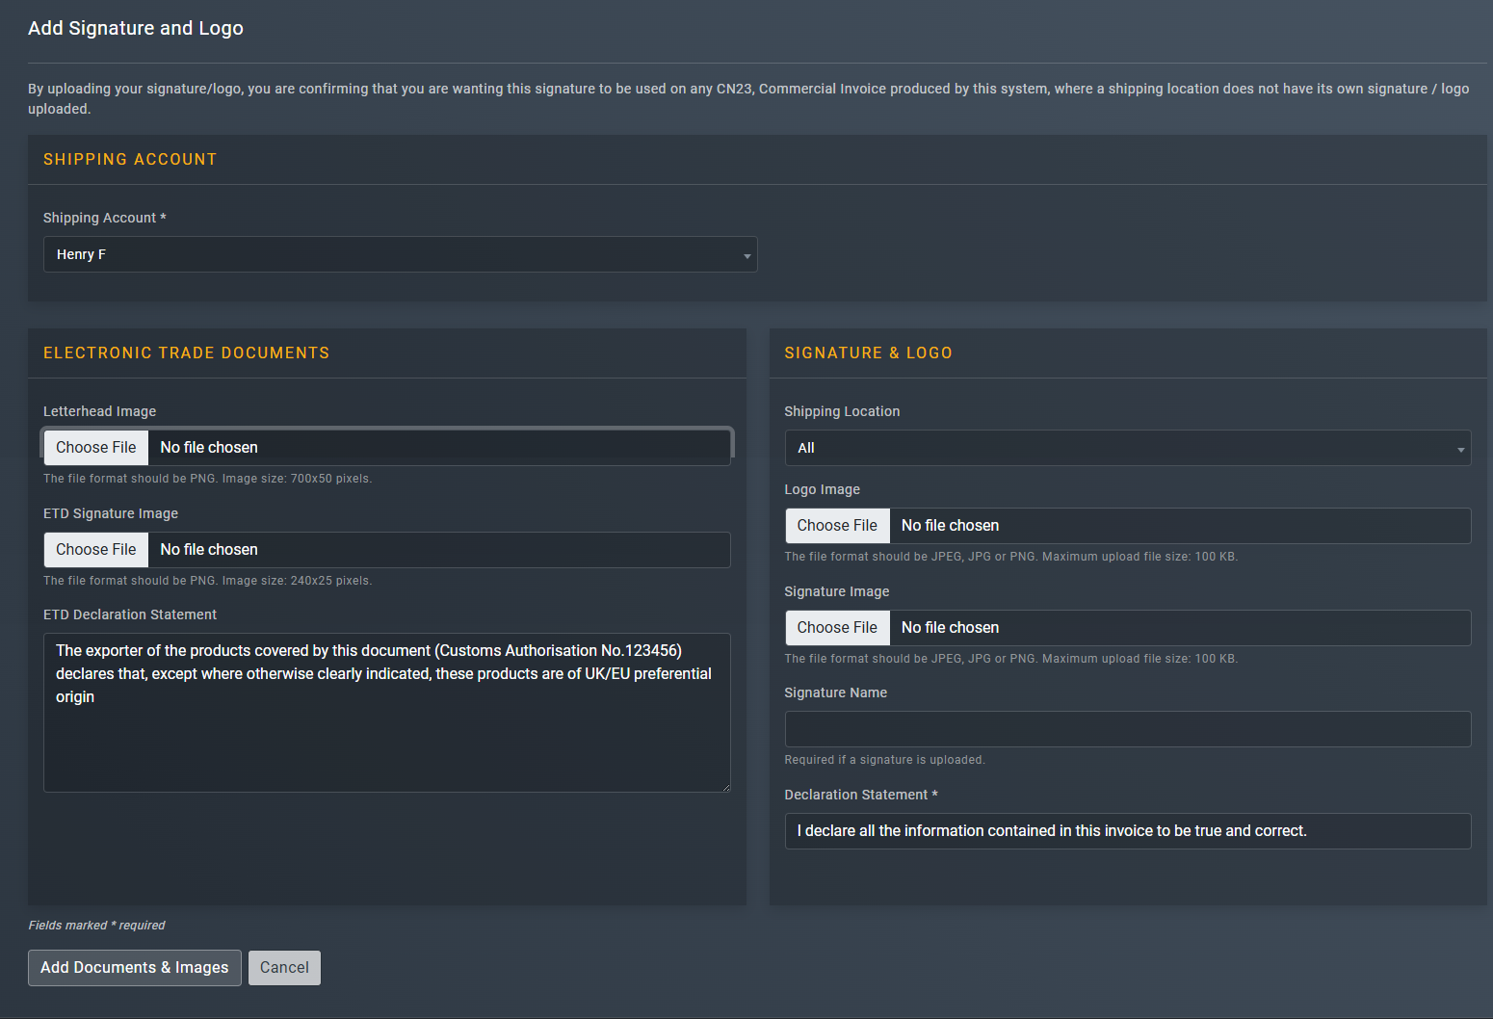Image resolution: width=1493 pixels, height=1019 pixels.
Task: Click the Signature Image 100 KB size hint
Action: pos(1011,659)
